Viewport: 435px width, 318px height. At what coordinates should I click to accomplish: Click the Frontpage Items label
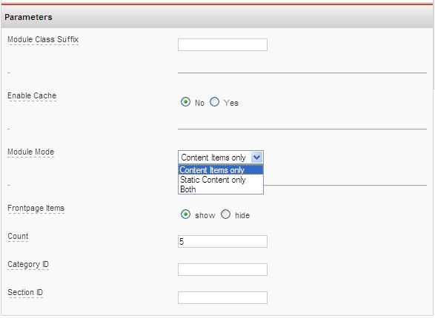(x=36, y=208)
